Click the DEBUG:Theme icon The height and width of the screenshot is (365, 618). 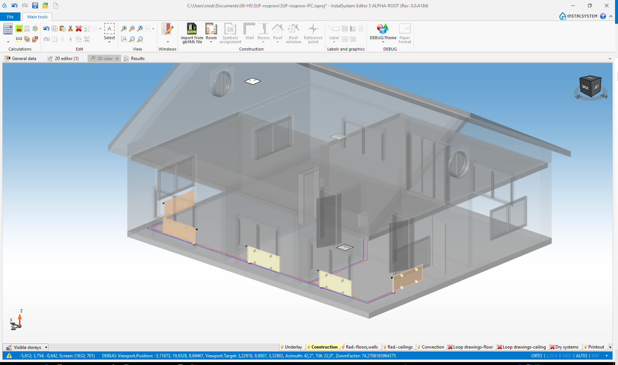pos(383,29)
